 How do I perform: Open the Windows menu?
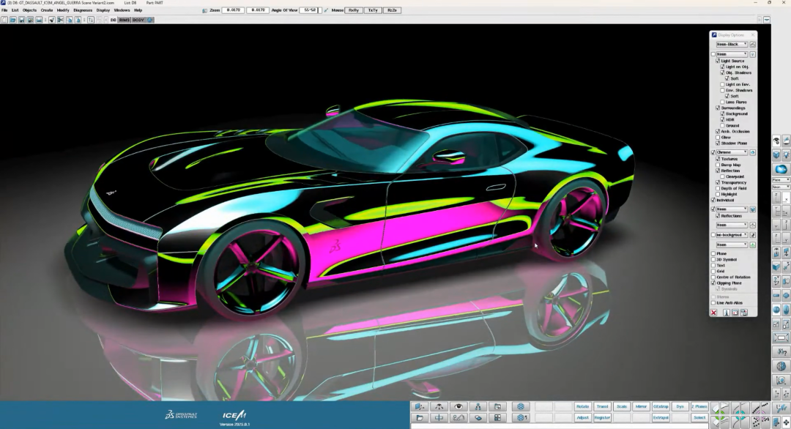click(x=122, y=10)
